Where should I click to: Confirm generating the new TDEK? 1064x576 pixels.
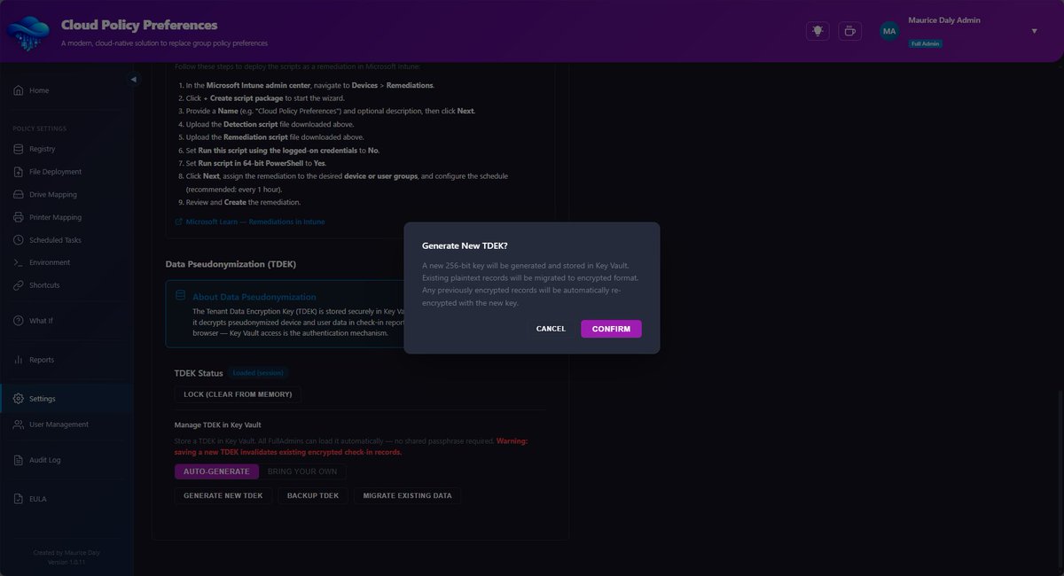click(x=611, y=329)
